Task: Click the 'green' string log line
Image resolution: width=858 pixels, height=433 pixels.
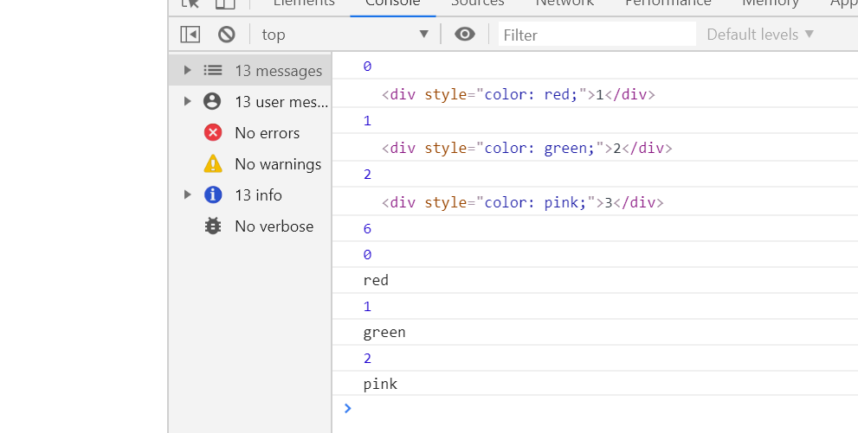Action: [384, 333]
